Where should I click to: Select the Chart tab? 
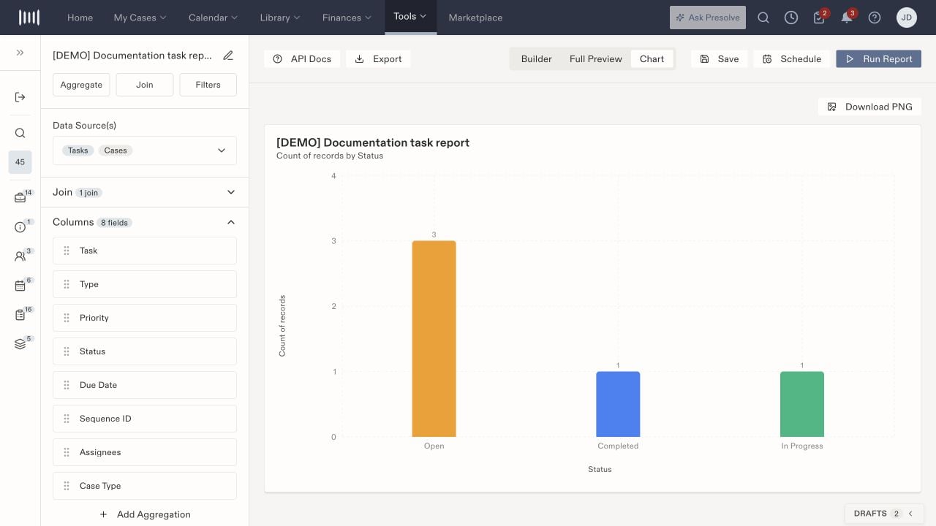pos(652,59)
